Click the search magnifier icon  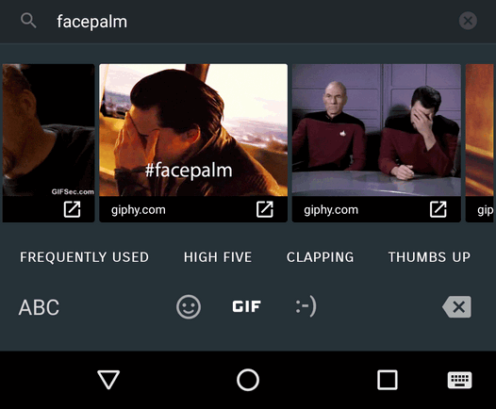point(28,21)
